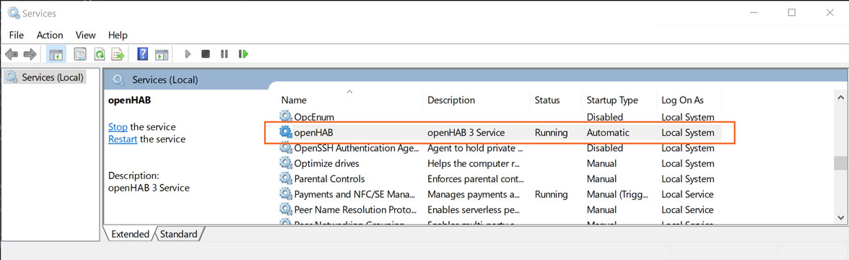Select the Parental Controls service name

(330, 179)
